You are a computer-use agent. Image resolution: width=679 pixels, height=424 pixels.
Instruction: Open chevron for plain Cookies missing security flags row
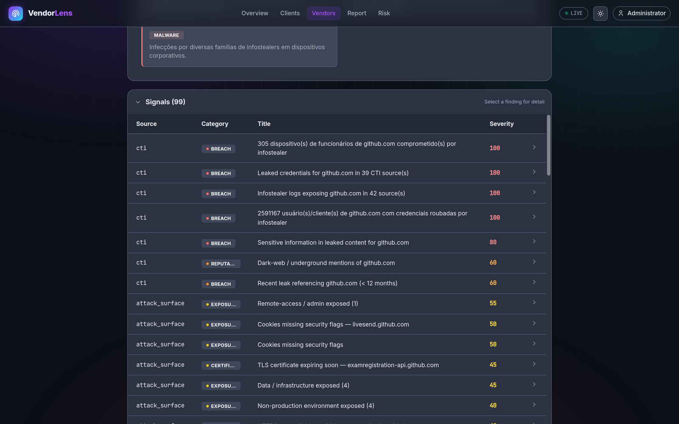click(x=534, y=343)
